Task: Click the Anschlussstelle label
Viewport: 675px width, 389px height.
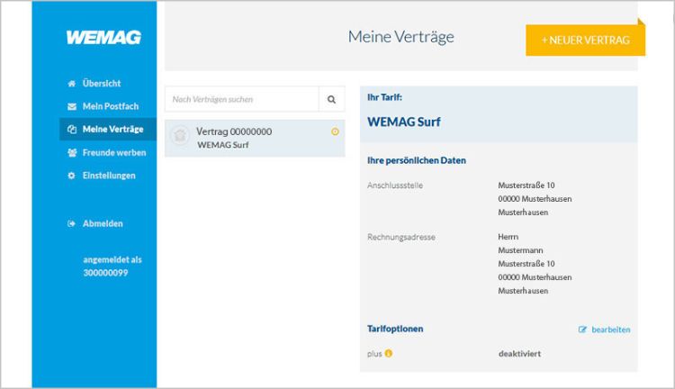Action: click(395, 185)
